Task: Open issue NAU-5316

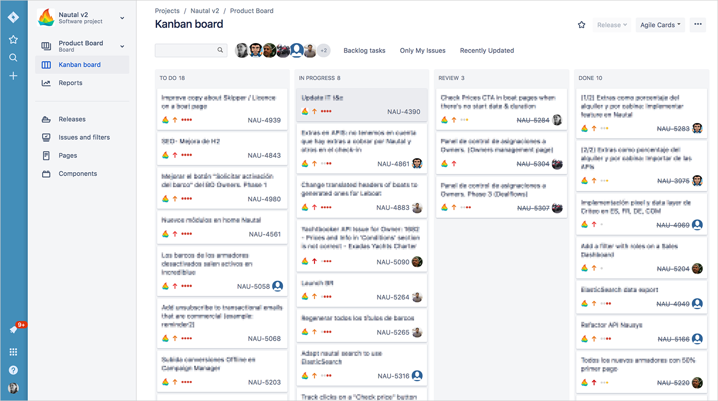Action: coord(393,376)
